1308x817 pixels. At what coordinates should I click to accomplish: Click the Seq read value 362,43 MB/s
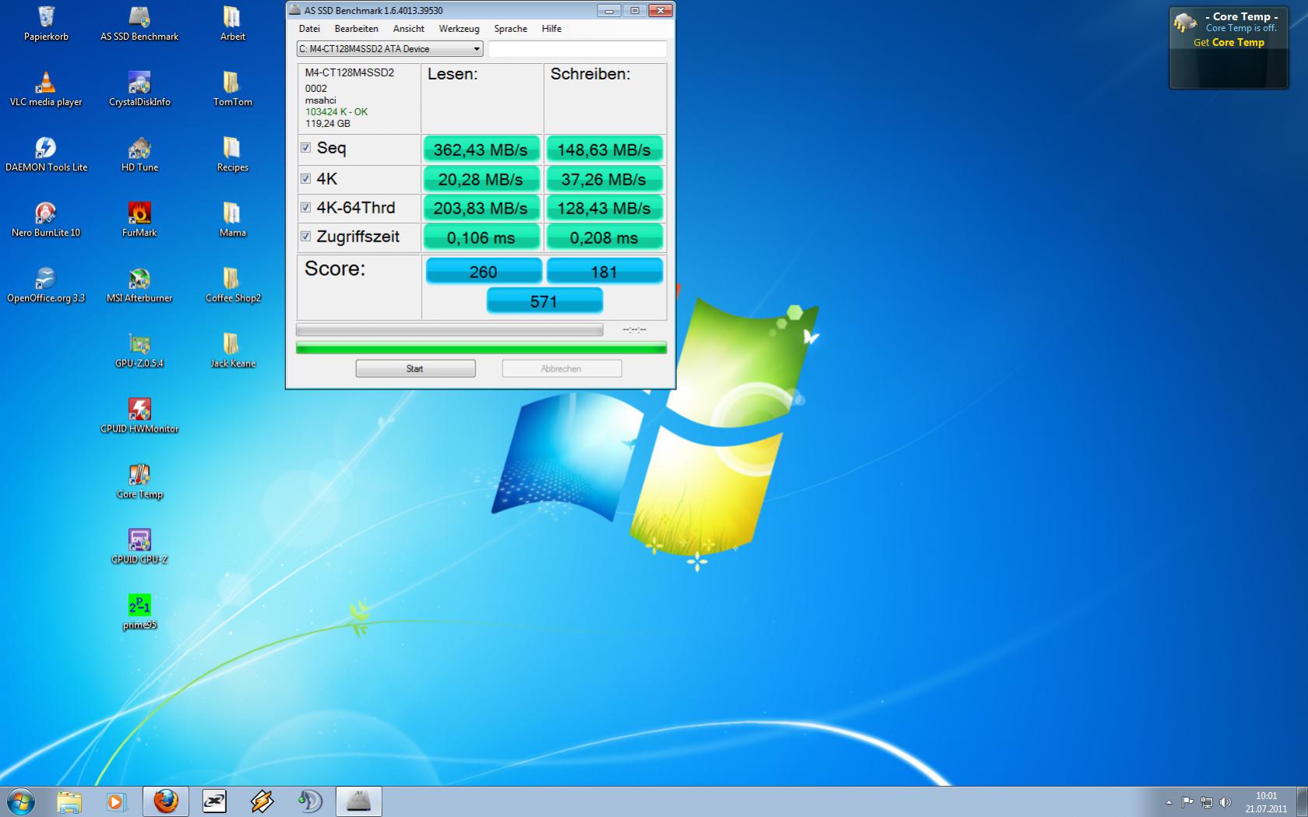[481, 150]
